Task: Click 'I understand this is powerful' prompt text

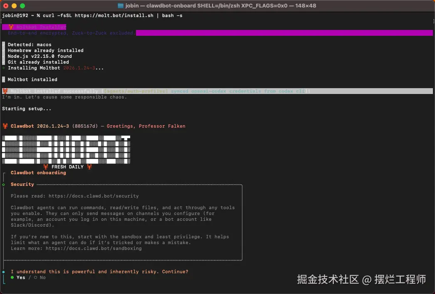Action: click(99, 272)
